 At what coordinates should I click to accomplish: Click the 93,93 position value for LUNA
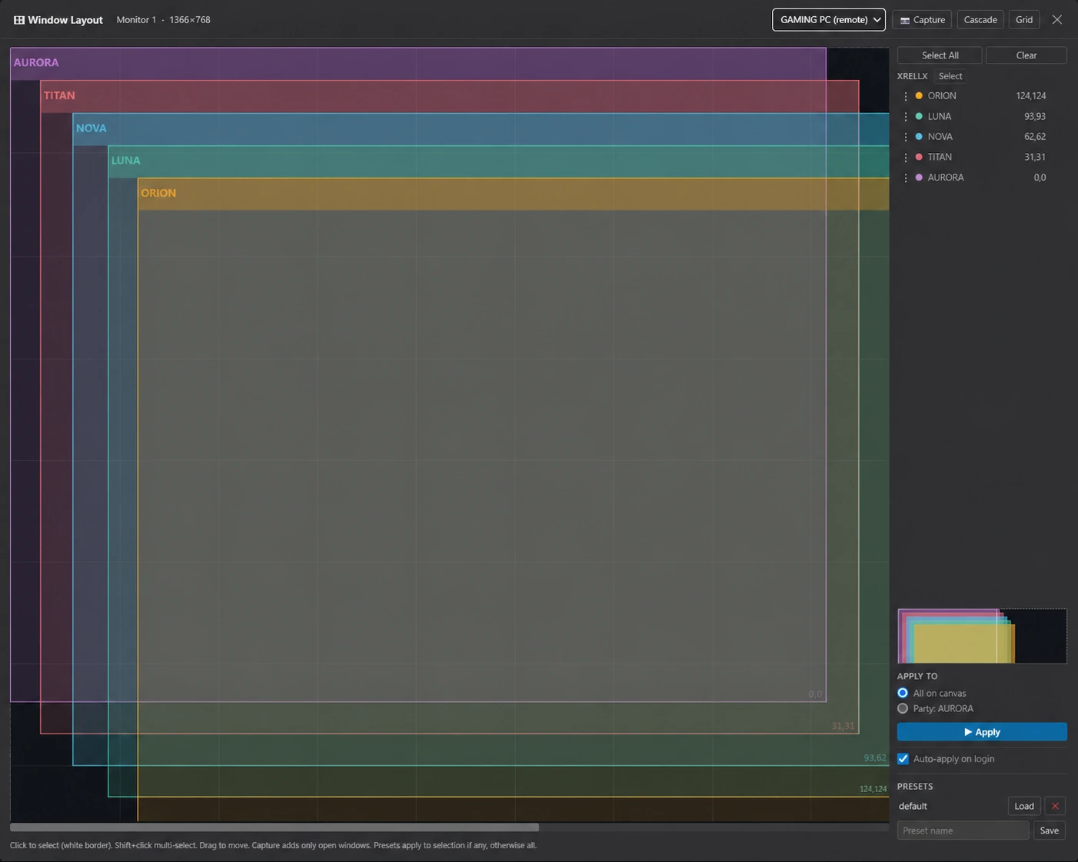1035,117
